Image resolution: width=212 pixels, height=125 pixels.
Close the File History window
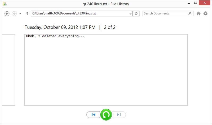[x=205, y=3]
